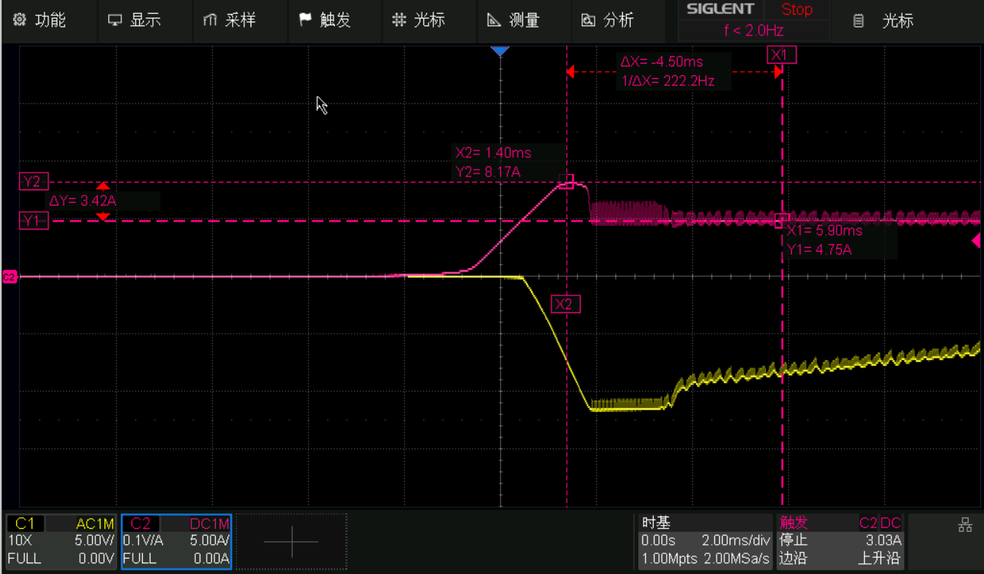984x574 pixels.
Task: Click the 分析 analysis icon
Action: pos(588,21)
